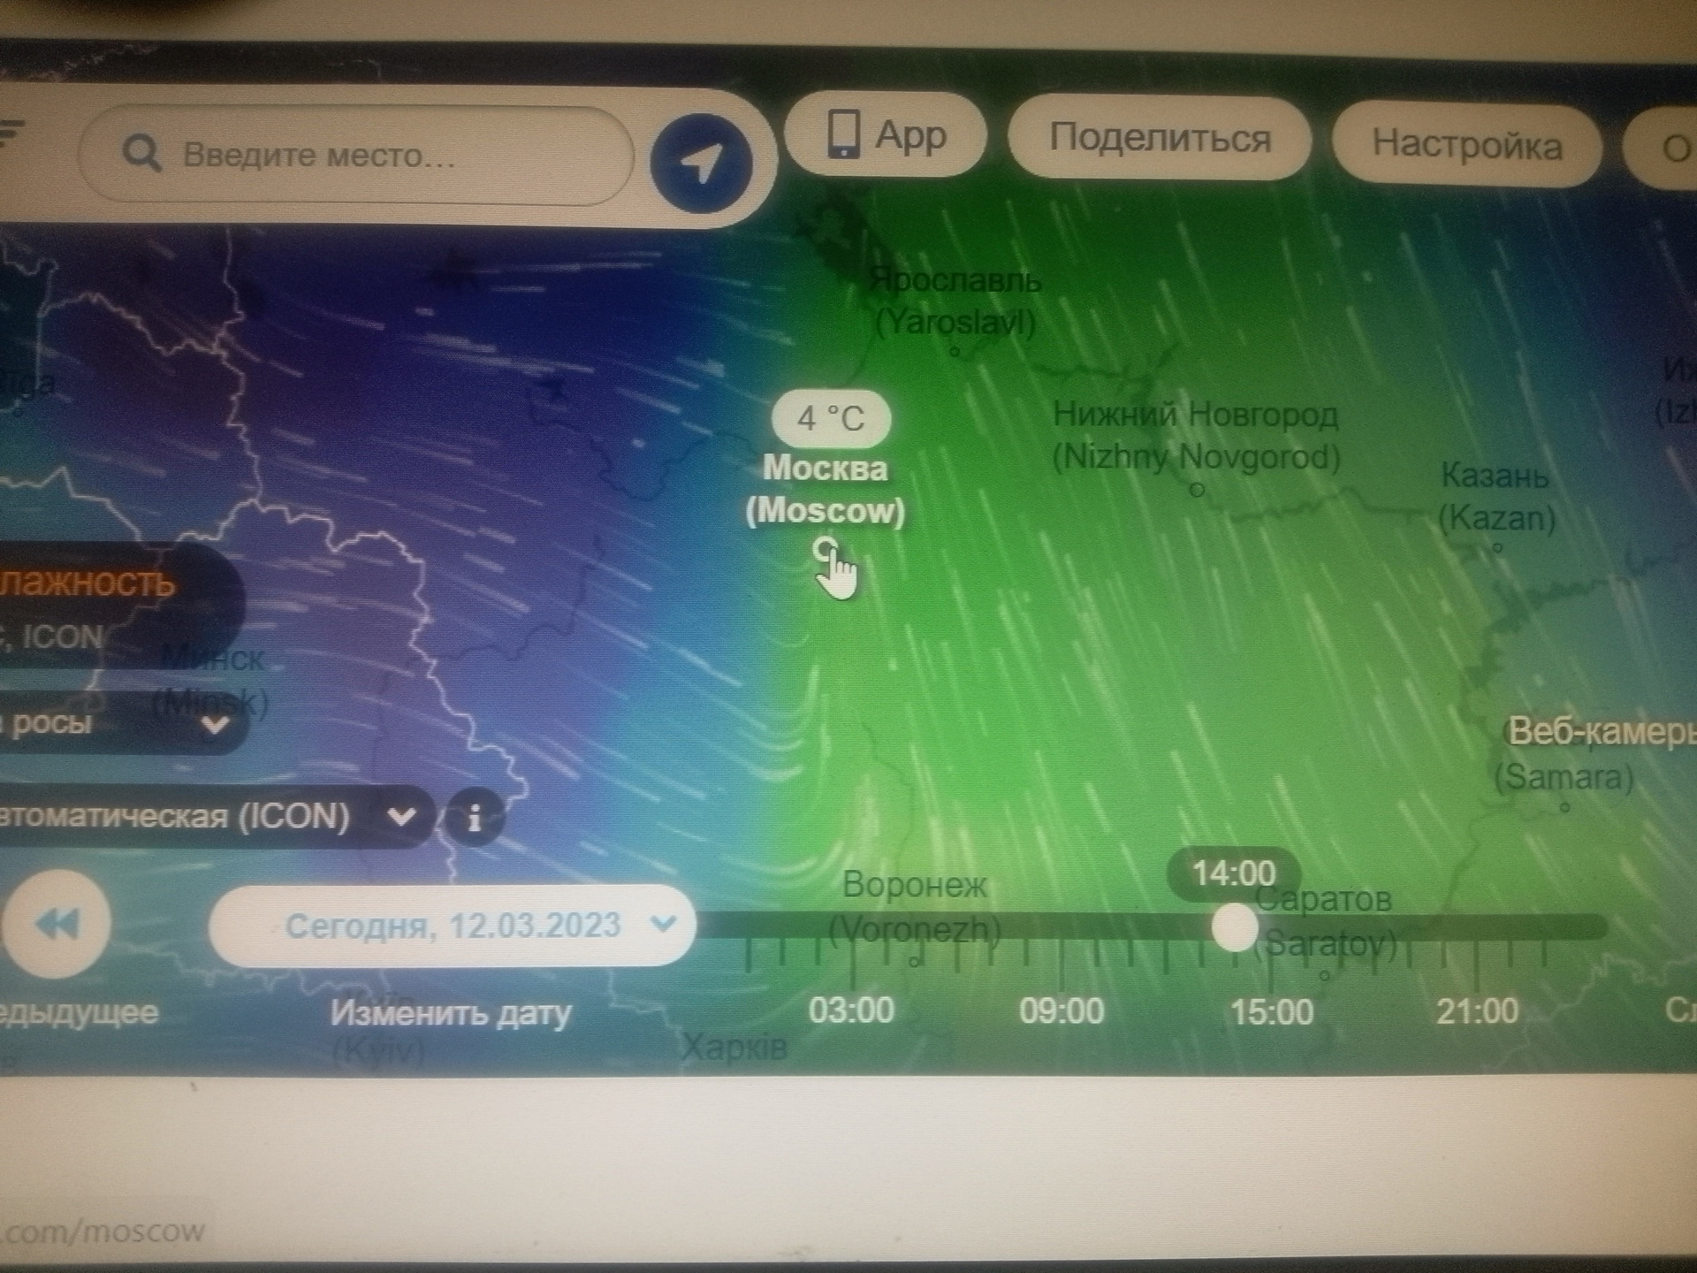The width and height of the screenshot is (1697, 1273).
Task: Expand the humidity layer dropdown
Action: coord(207,722)
